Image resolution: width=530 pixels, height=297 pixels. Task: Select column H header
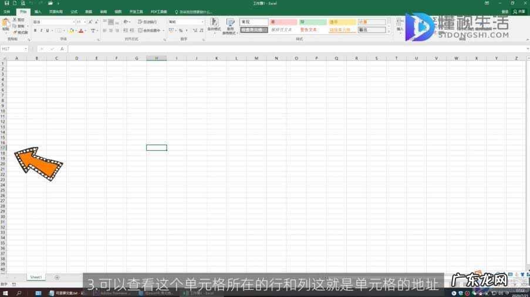157,58
